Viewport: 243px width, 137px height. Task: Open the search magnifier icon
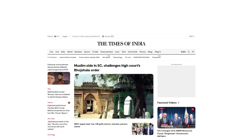pos(189,52)
